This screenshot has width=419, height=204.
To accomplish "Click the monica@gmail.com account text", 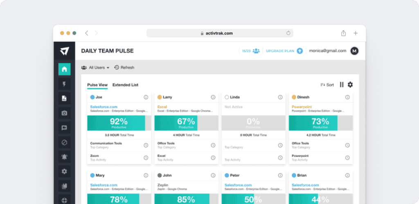I will (x=328, y=51).
